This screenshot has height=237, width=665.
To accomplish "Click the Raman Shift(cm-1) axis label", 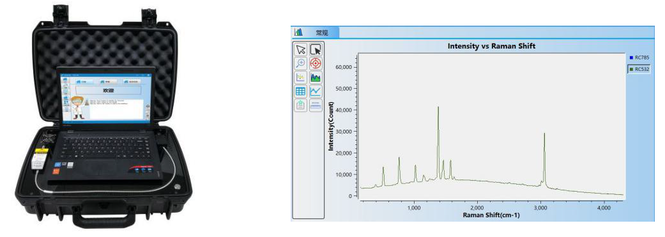I will pyautogui.click(x=491, y=215).
